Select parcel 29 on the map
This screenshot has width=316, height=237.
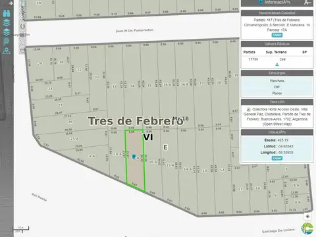39,64
